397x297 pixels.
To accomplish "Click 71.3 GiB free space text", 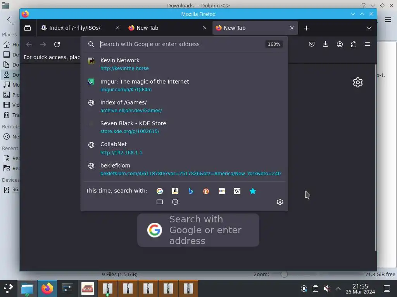I will [x=380, y=274].
